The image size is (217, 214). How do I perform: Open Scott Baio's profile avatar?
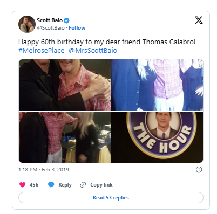coord(27,24)
